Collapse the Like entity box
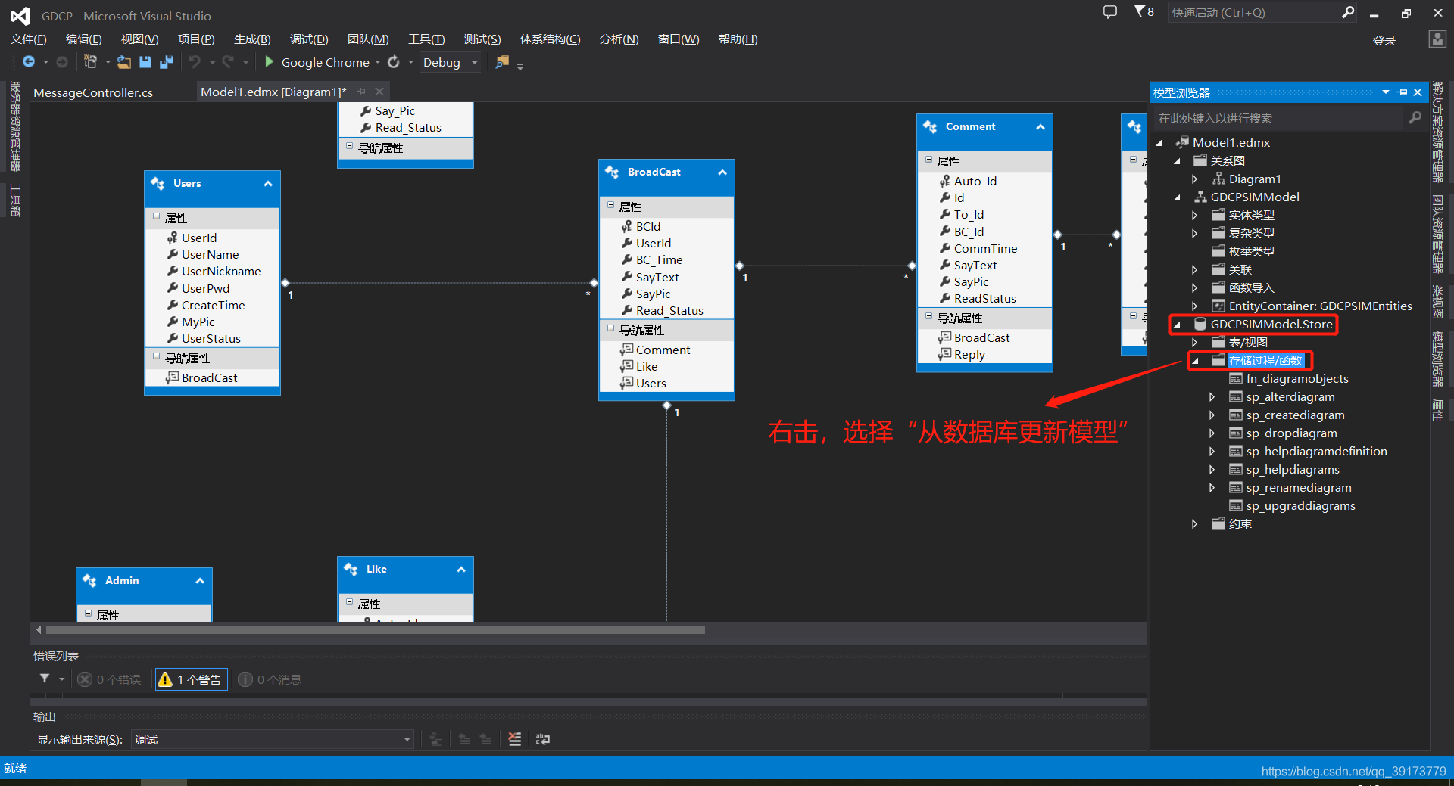 tap(461, 570)
